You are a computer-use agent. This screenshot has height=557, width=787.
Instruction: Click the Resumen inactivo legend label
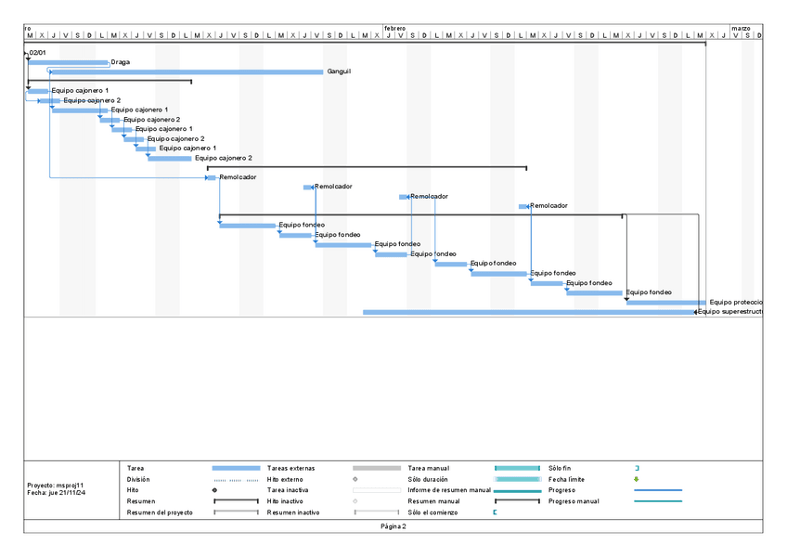tap(293, 512)
